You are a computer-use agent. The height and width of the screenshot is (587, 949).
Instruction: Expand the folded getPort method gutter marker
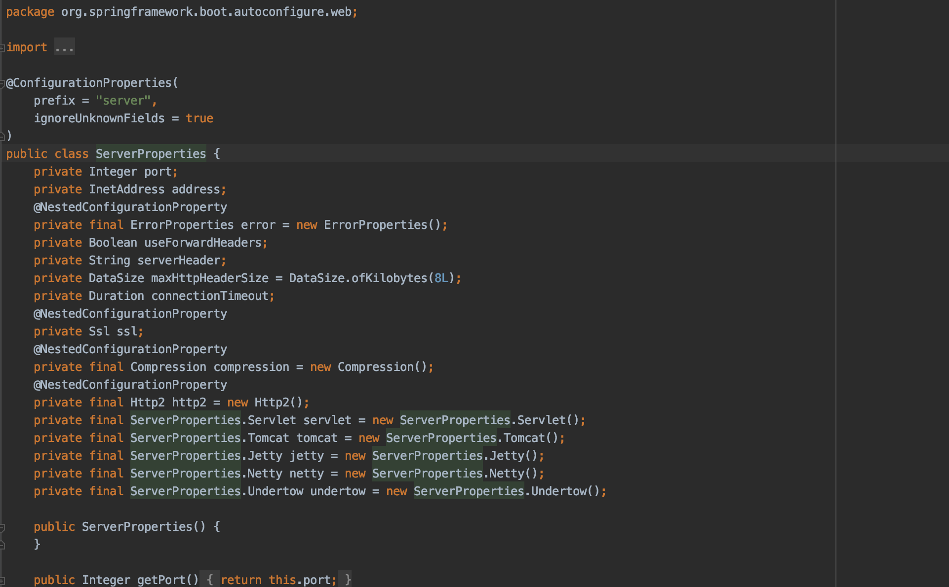[x=2, y=581]
